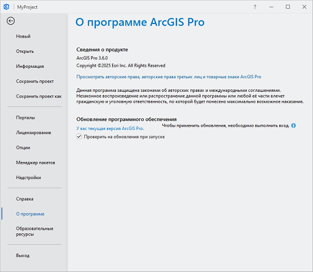Click the 'Copyright ©2025 Esri Inc.' text

[x=101, y=65]
